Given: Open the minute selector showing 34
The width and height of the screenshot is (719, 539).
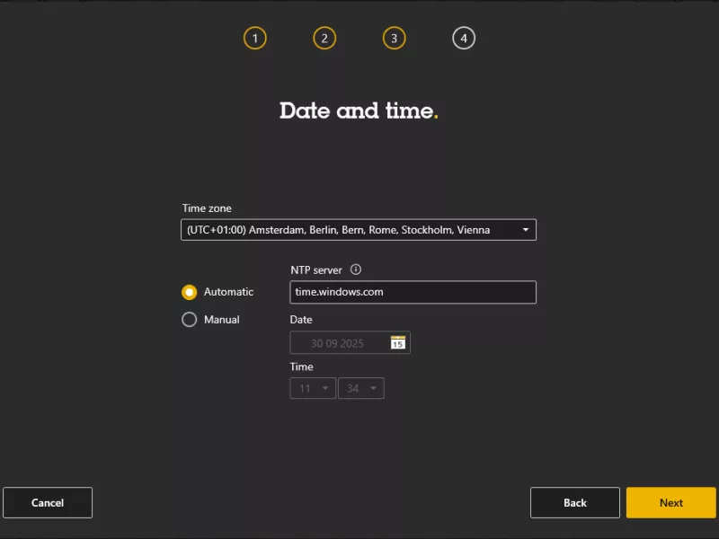Looking at the screenshot, I should 361,388.
